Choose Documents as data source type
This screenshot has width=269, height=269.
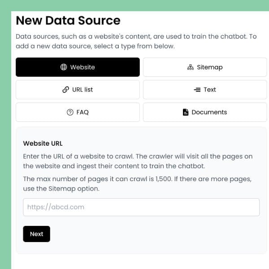[x=205, y=112]
